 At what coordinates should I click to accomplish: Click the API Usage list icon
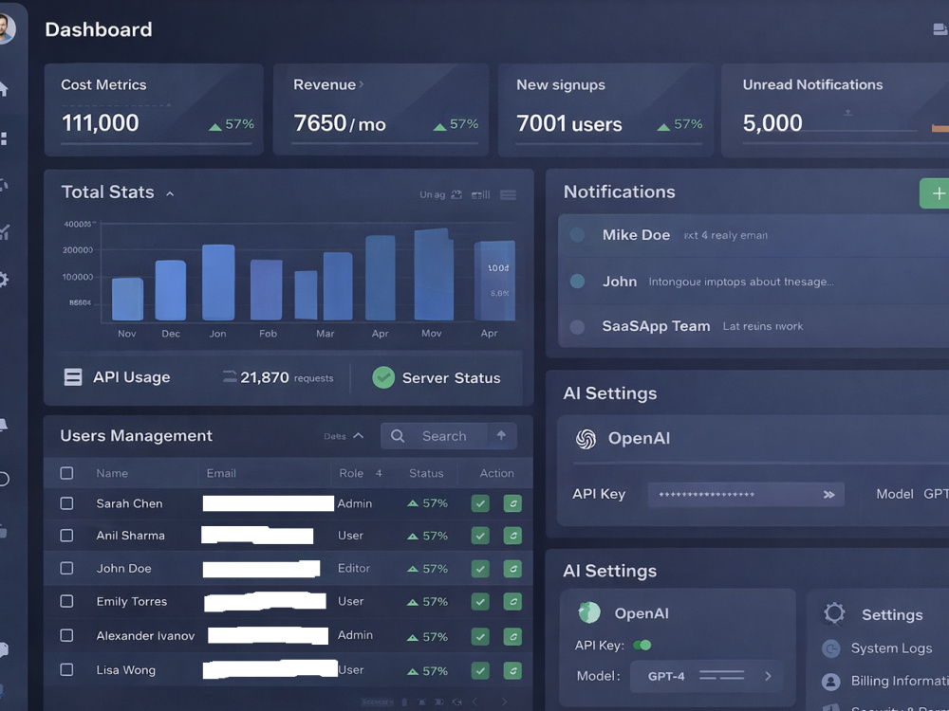pyautogui.click(x=73, y=377)
